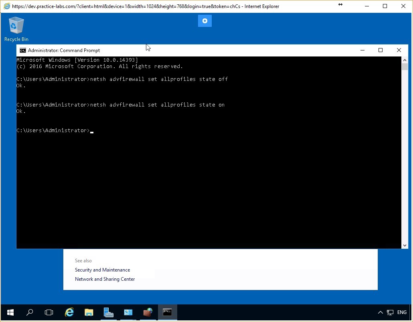This screenshot has height=322, width=413.
Task: Open Network and Sharing Center link
Action: (x=105, y=279)
